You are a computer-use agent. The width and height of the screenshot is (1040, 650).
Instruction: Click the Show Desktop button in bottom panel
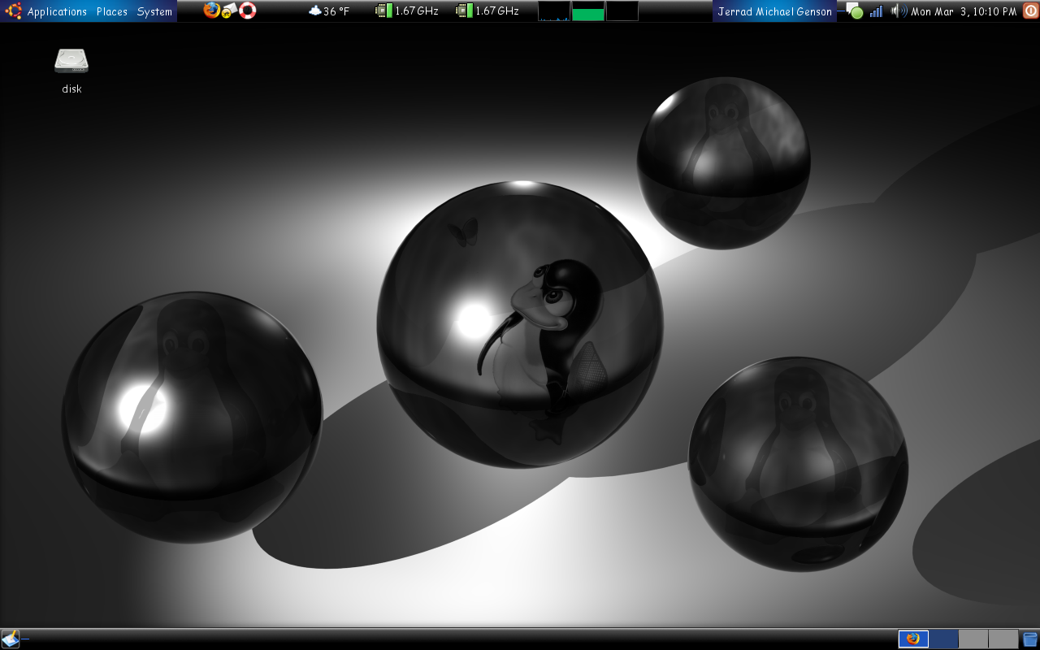pyautogui.click(x=11, y=639)
